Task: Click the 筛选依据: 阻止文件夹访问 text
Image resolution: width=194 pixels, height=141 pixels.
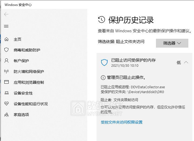Action: [121, 41]
